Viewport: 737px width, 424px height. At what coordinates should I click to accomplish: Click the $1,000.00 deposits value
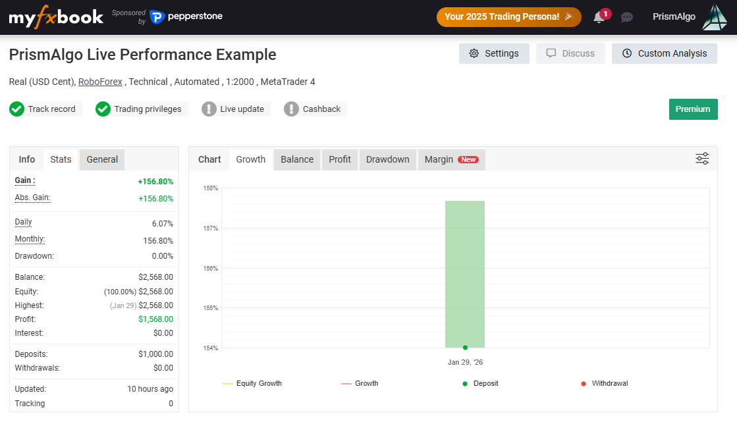(x=155, y=354)
